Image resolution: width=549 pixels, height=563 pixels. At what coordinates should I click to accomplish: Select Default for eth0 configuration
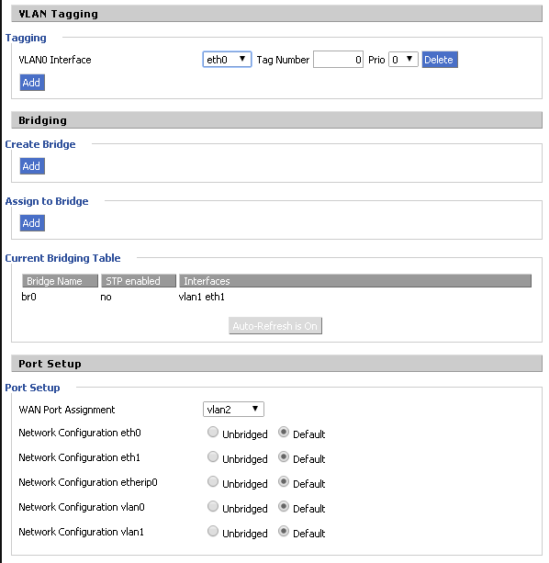point(284,432)
